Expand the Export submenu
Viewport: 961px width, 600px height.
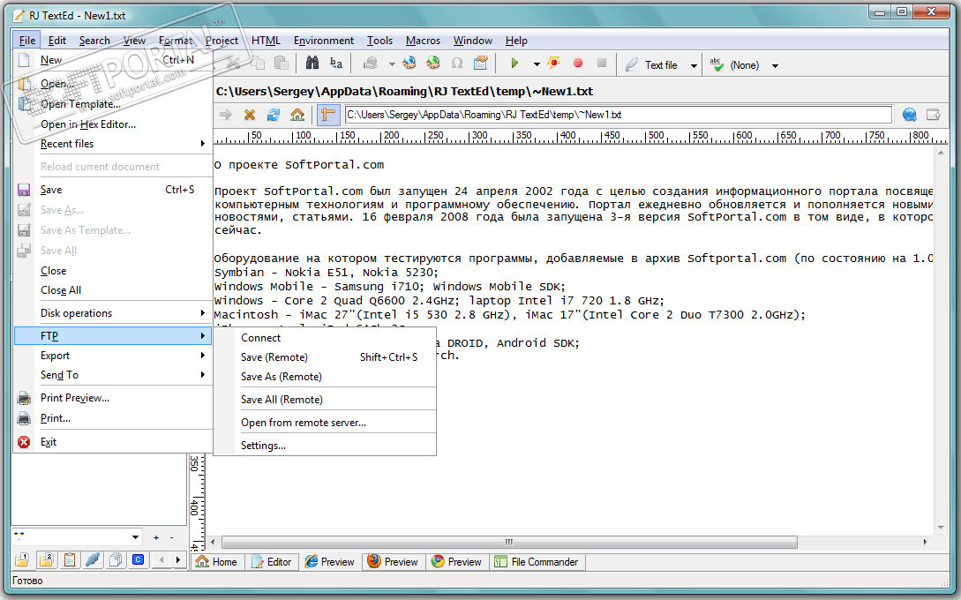(114, 356)
